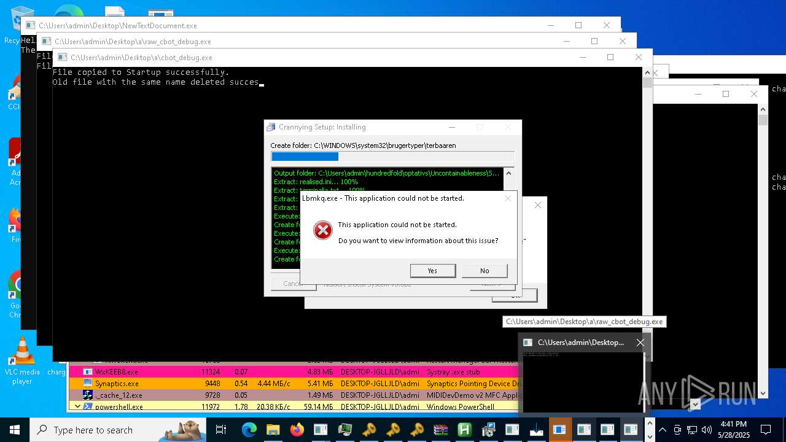Close the Lbmkq.exe error dialog
786x442 pixels.
point(507,198)
